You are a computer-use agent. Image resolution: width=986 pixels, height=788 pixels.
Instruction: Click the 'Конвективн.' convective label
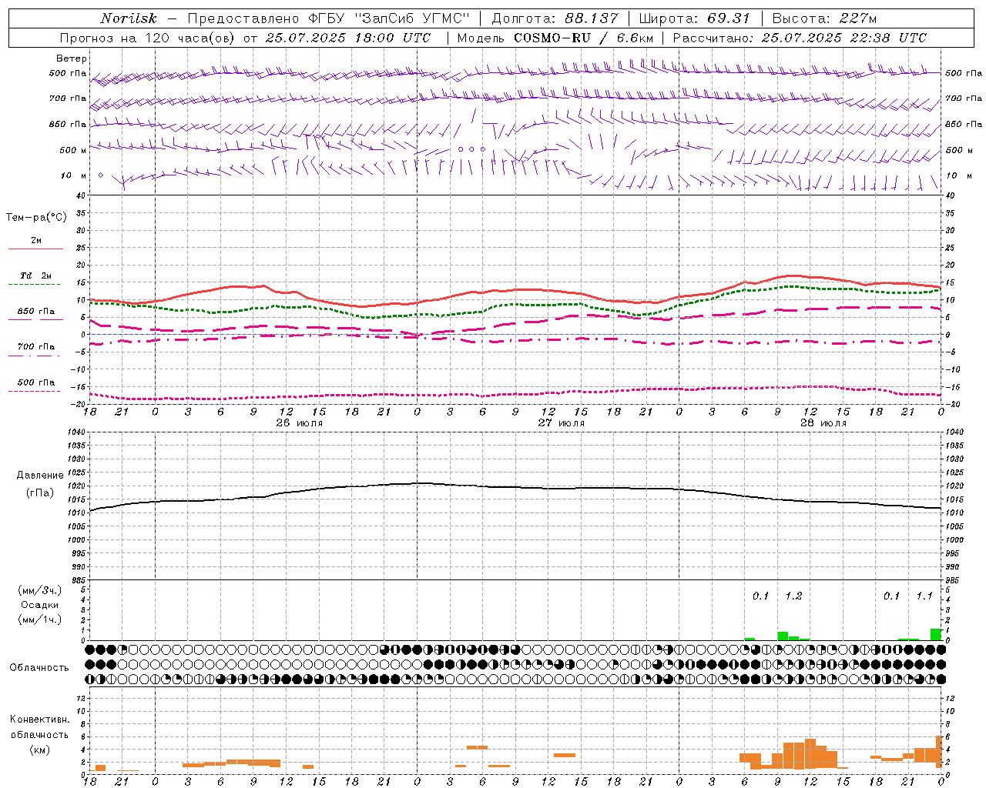point(40,720)
